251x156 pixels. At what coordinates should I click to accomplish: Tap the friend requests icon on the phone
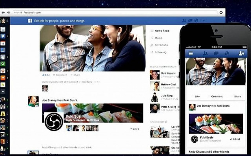[206, 53]
